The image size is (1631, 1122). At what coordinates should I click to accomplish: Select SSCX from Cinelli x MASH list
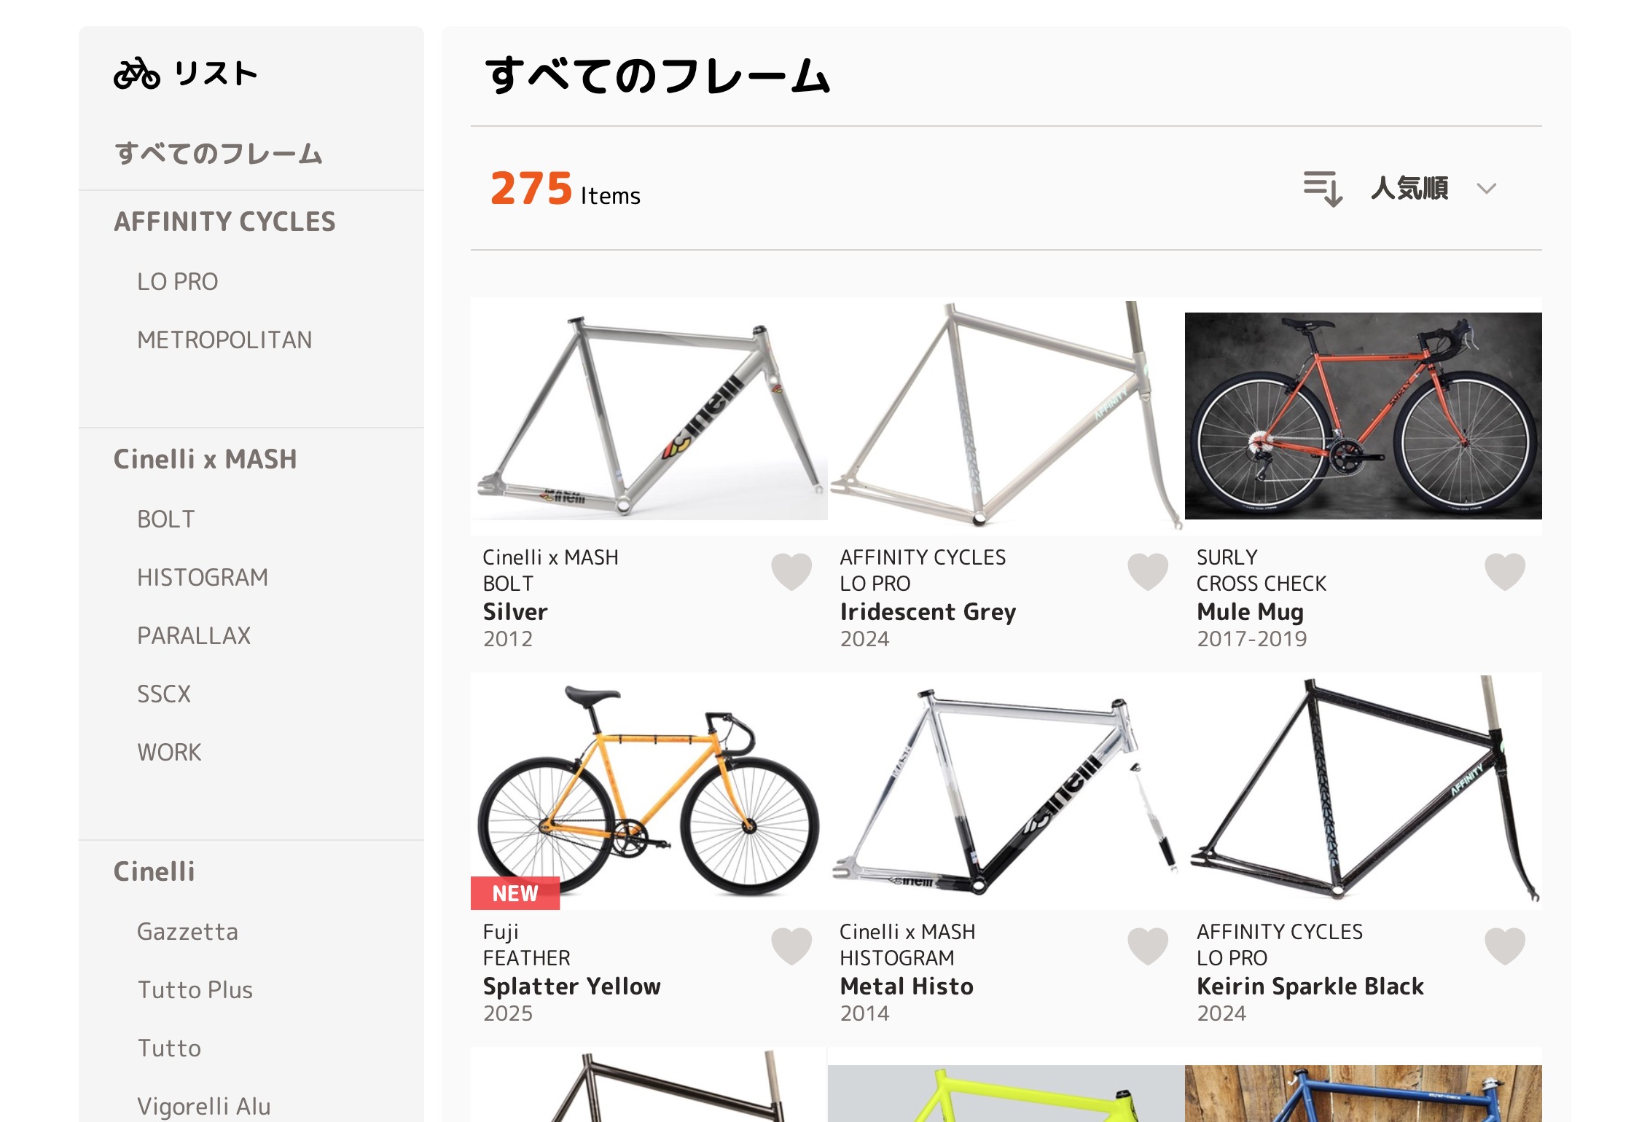coord(165,692)
